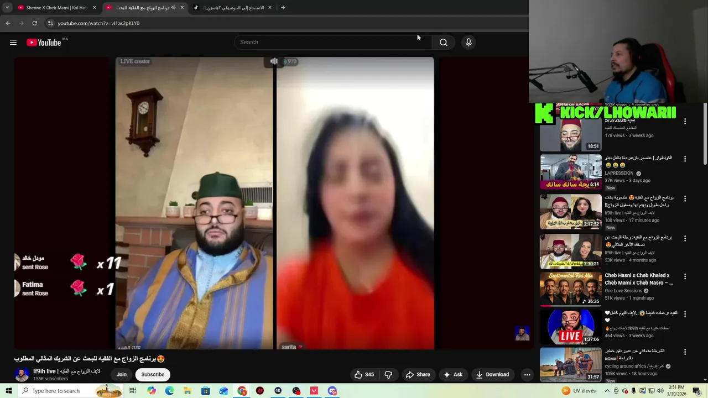Open Outlook from the taskbar
Image resolution: width=708 pixels, height=398 pixels.
coord(223,391)
